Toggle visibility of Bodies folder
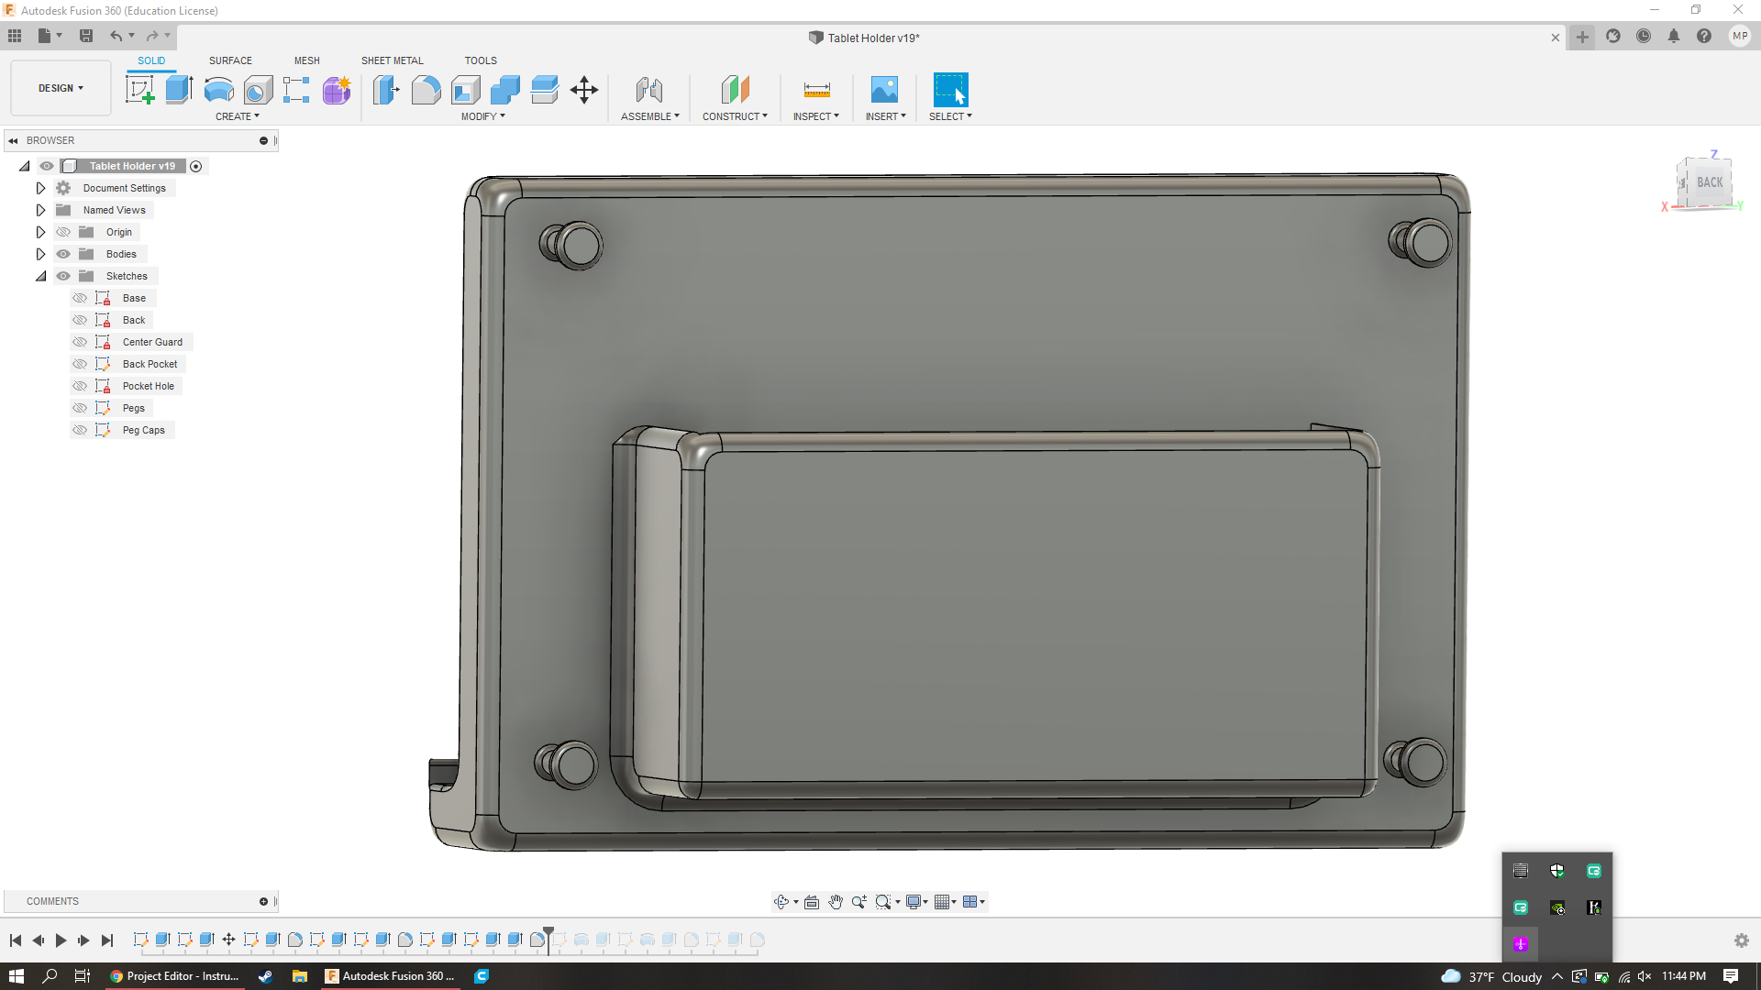1761x990 pixels. coord(61,254)
